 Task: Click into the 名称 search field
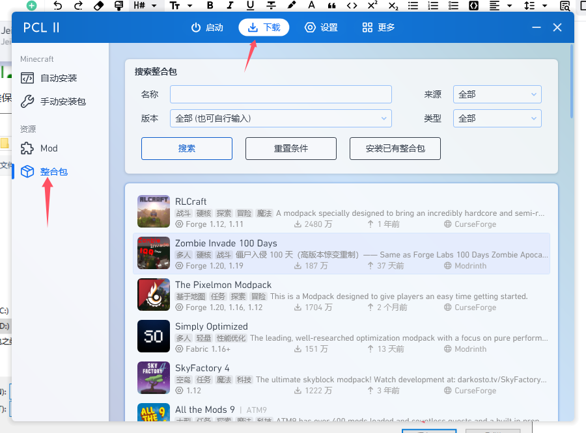[x=281, y=94]
